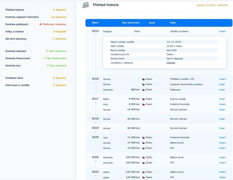Open Fotky a inzerce section
Screen dimensions: 233x180
coord(14,32)
